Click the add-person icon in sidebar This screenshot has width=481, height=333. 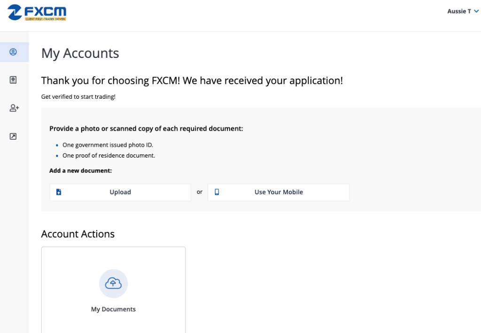(14, 108)
